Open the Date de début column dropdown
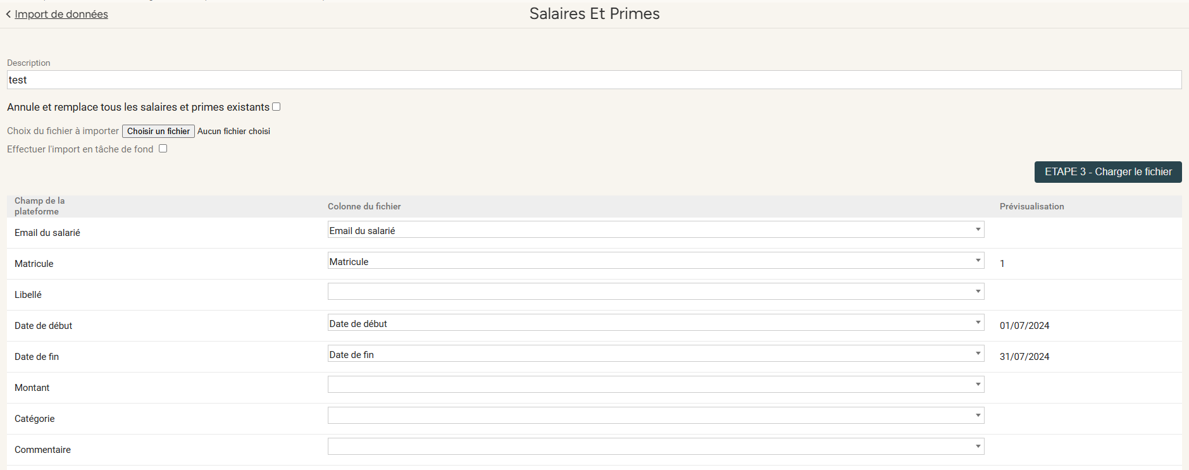 [656, 323]
